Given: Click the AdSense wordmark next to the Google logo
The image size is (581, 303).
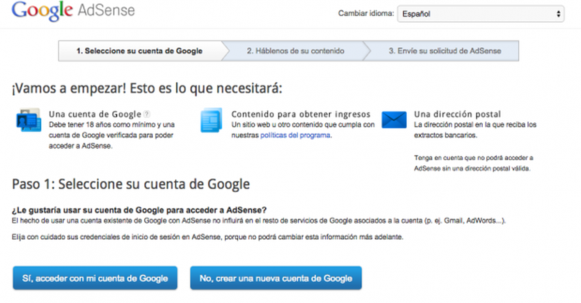Looking at the screenshot, I should pos(107,12).
